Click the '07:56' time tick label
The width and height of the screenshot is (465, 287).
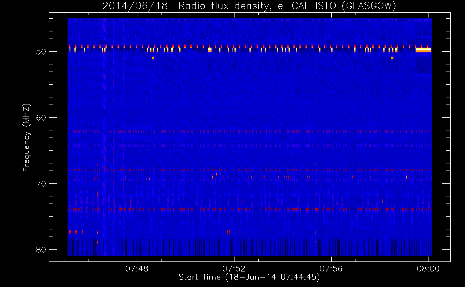coord(331,269)
